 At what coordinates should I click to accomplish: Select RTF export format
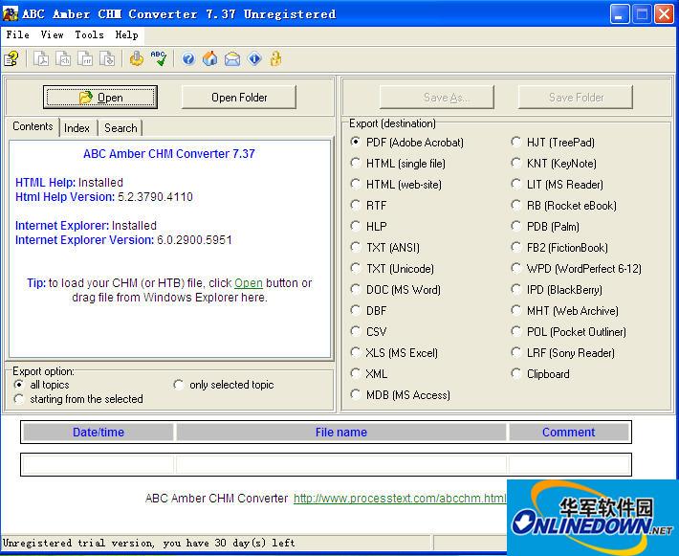tap(368, 206)
